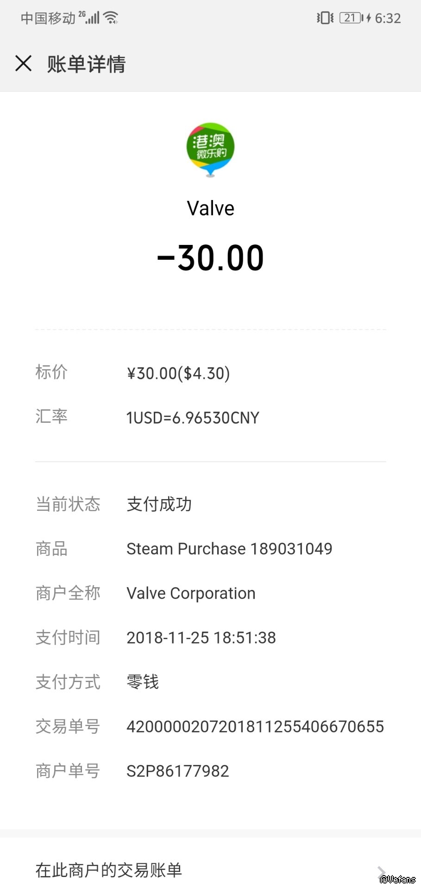This screenshot has height=889, width=421.
Task: Tap the exchange rate 1USD=6.96530CNY
Action: point(193,418)
